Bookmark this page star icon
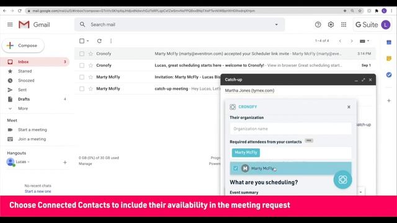Viewport: 397px width, 223px height. coord(360,11)
